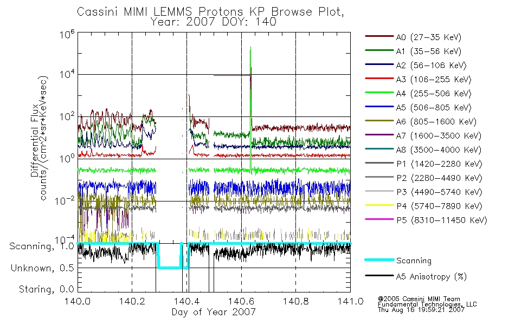Click the 10^4 y-axis tick label
Image resolution: width=515 pixels, height=325 pixels.
pyautogui.click(x=67, y=74)
